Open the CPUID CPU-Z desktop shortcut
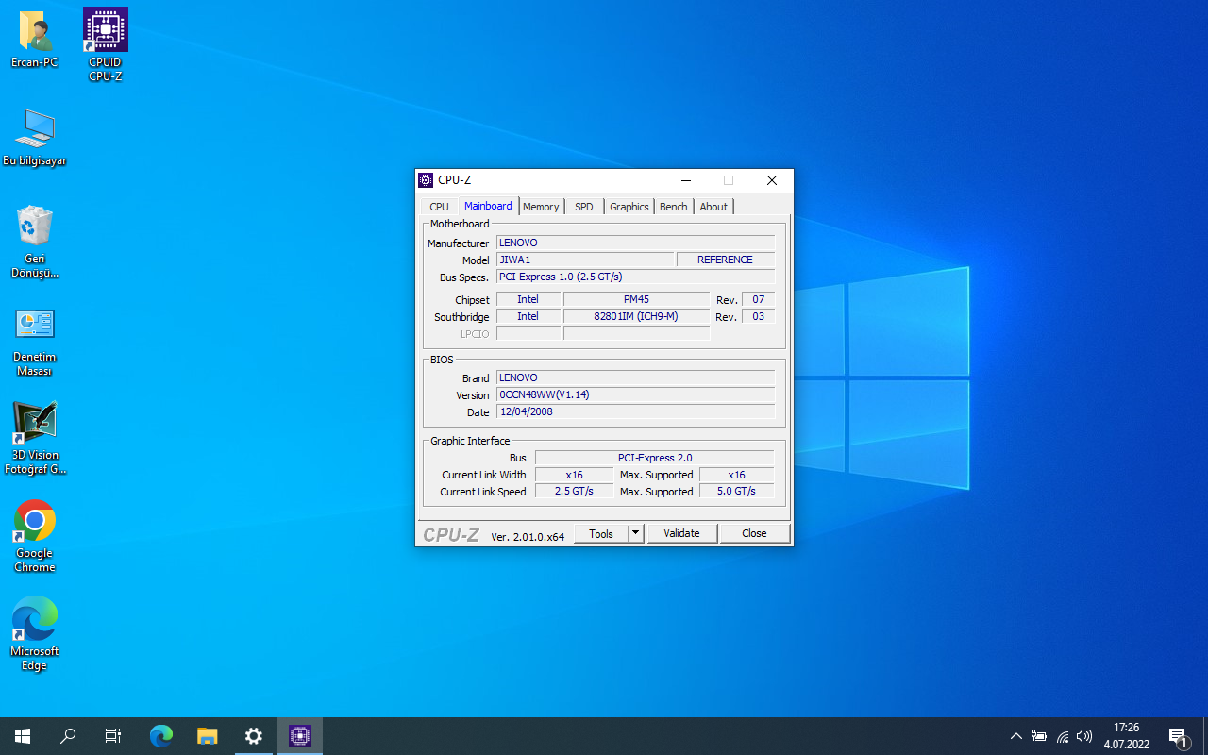 click(x=106, y=44)
